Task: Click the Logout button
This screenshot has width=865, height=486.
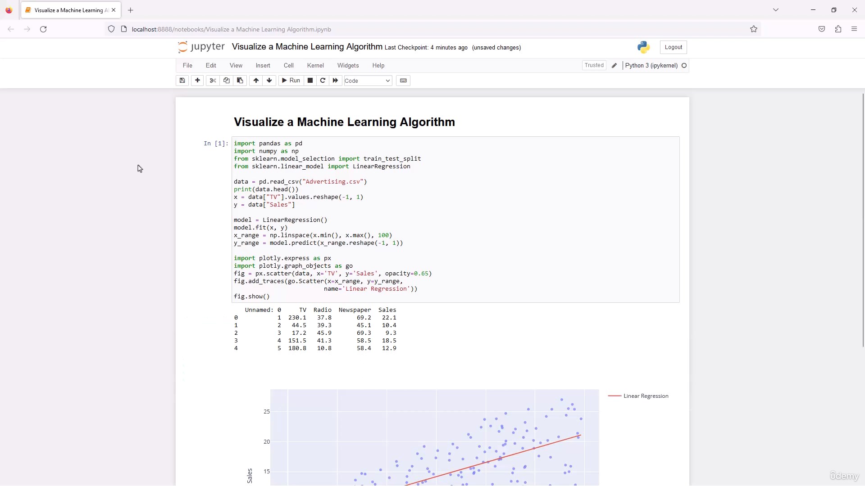Action: [x=673, y=47]
